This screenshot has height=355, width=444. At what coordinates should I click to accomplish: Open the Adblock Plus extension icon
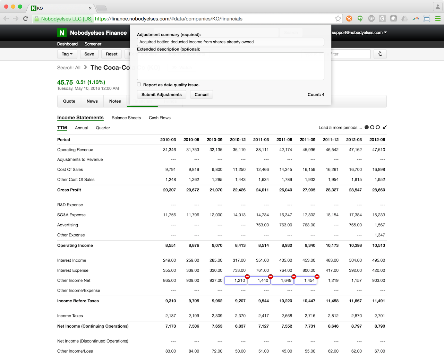point(371,19)
